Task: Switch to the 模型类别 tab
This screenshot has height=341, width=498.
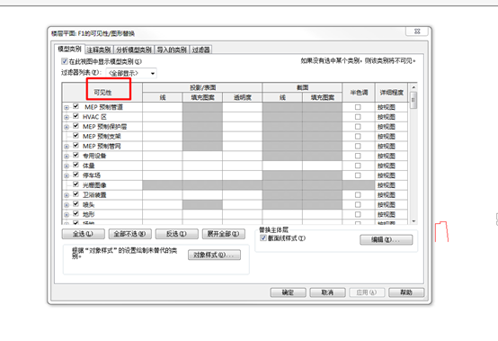Action: coord(69,49)
